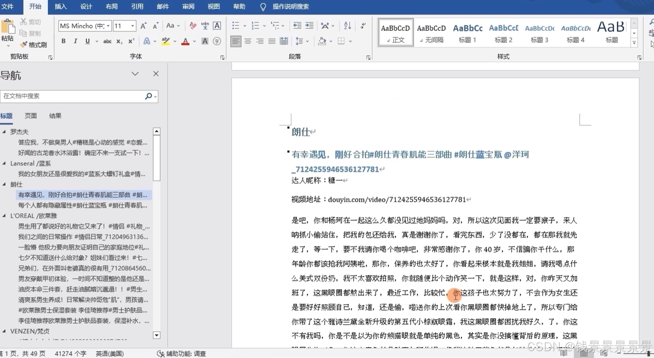Toggle underline formatting

(x=88, y=41)
